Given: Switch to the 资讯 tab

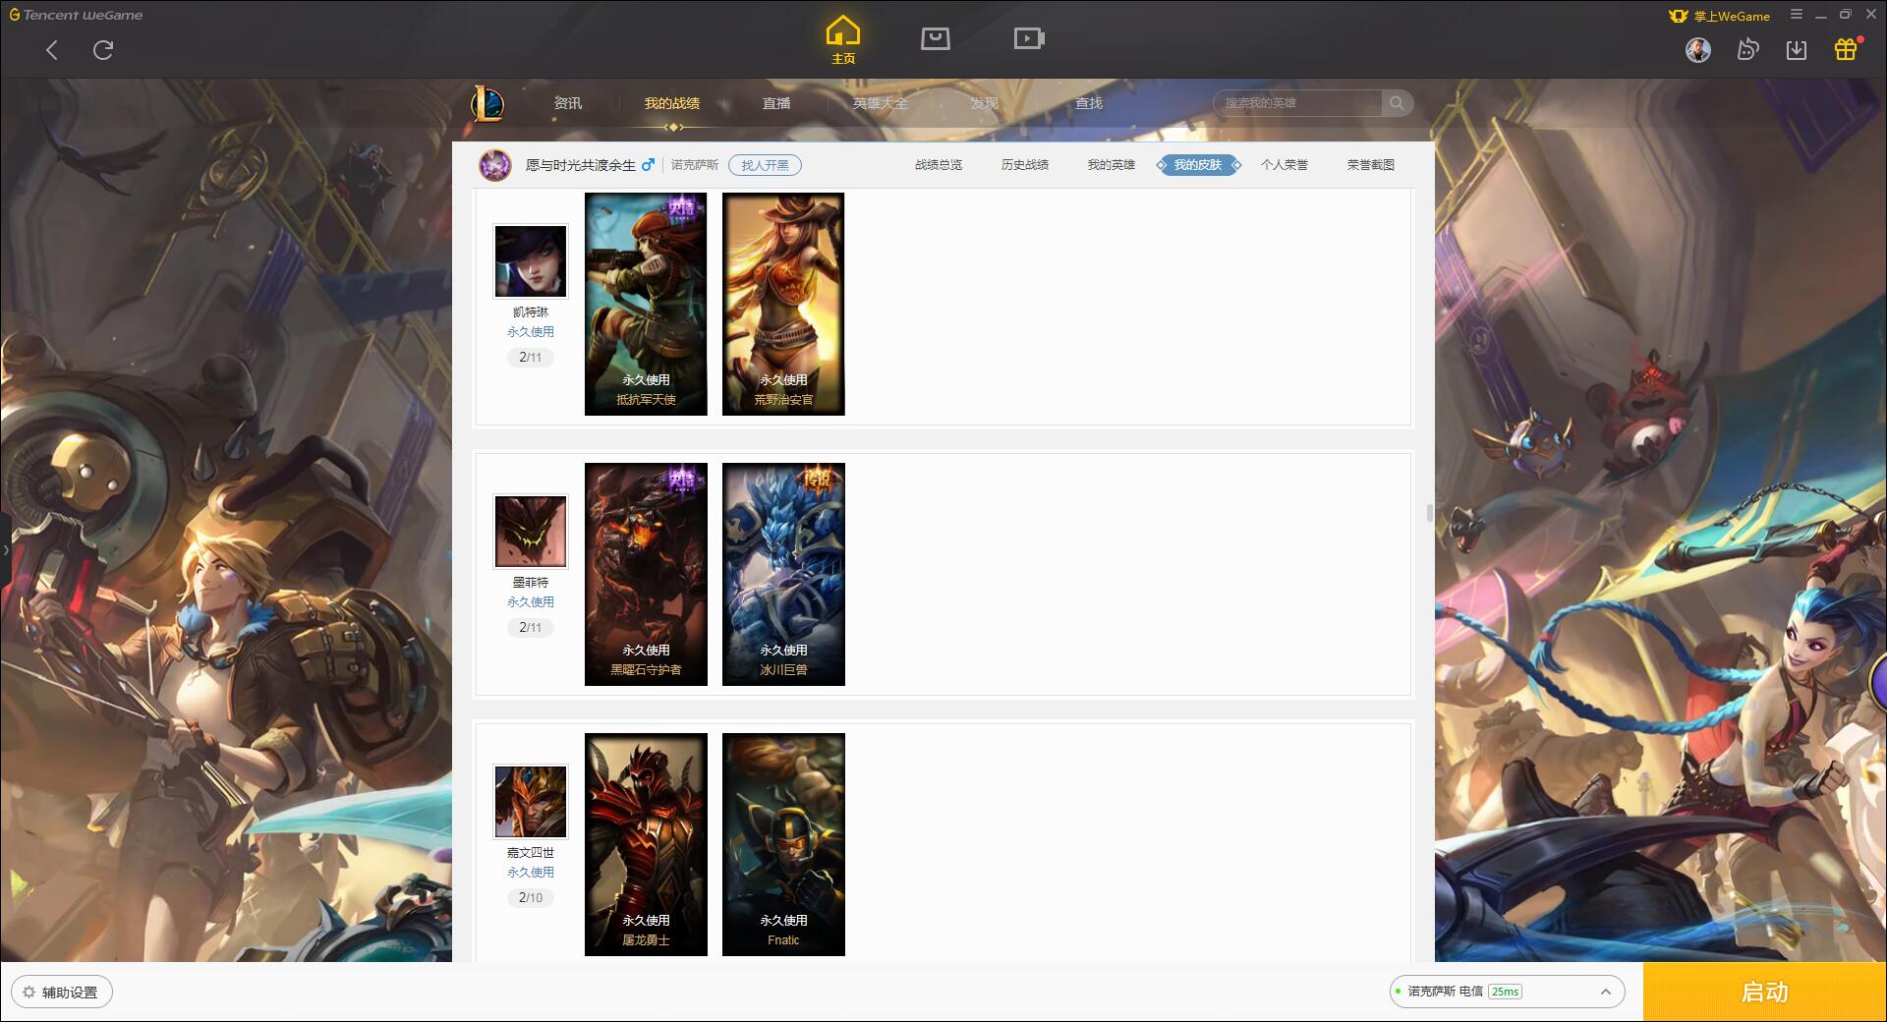Looking at the screenshot, I should (x=568, y=103).
